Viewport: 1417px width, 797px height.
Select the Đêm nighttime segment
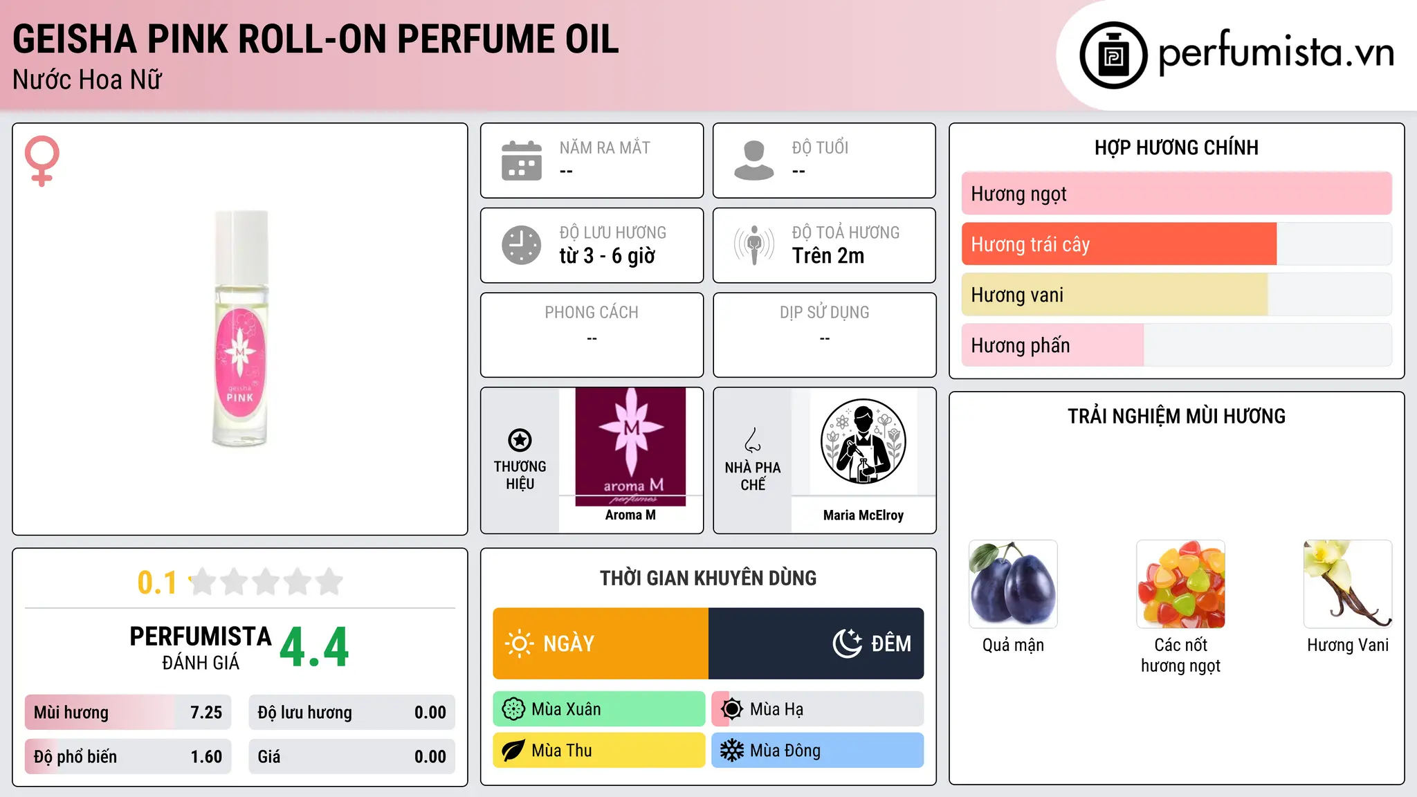pyautogui.click(x=816, y=643)
